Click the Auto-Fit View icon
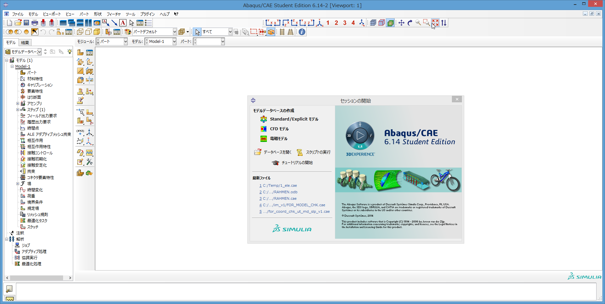The width and height of the screenshot is (605, 304). coord(435,23)
